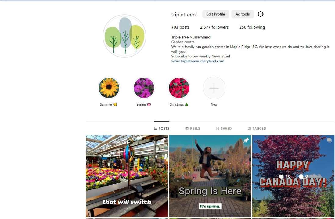Open the Summer sunflower highlight
The image size is (335, 219).
click(109, 88)
